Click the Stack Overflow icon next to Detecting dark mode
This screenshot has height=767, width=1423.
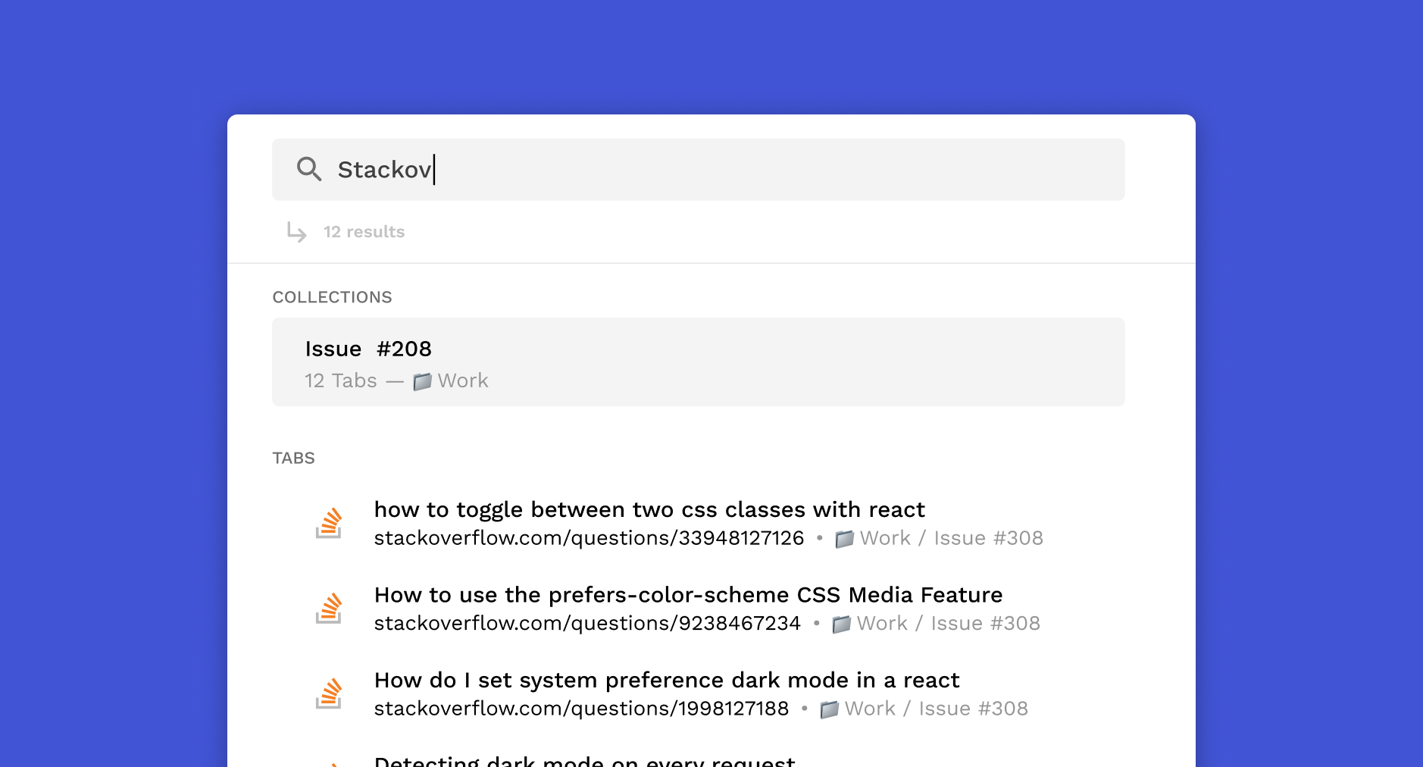tap(330, 762)
